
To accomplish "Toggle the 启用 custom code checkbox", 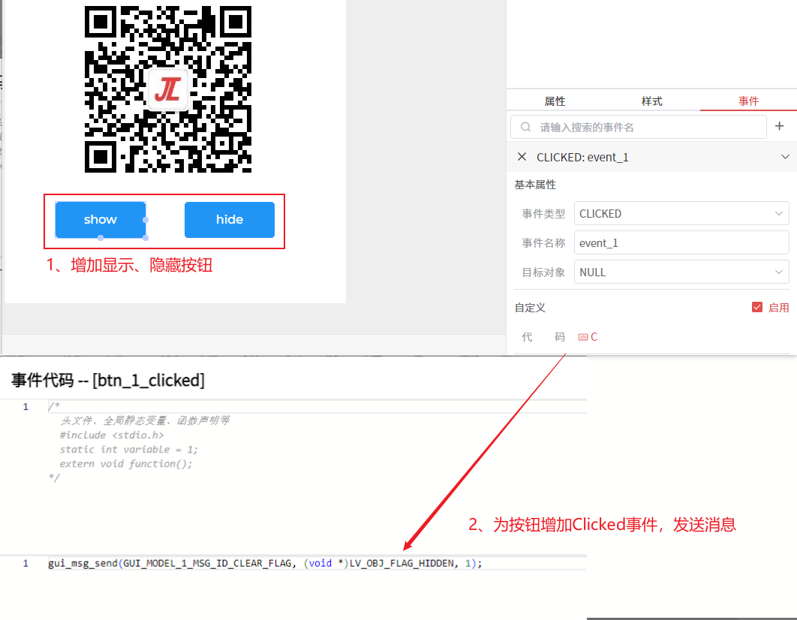I will click(756, 307).
